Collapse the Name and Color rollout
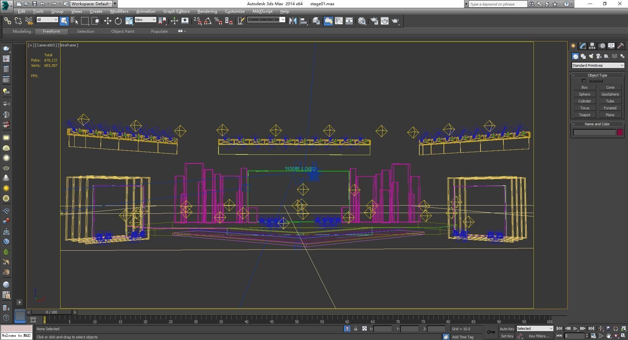The image size is (628, 340). [x=597, y=124]
